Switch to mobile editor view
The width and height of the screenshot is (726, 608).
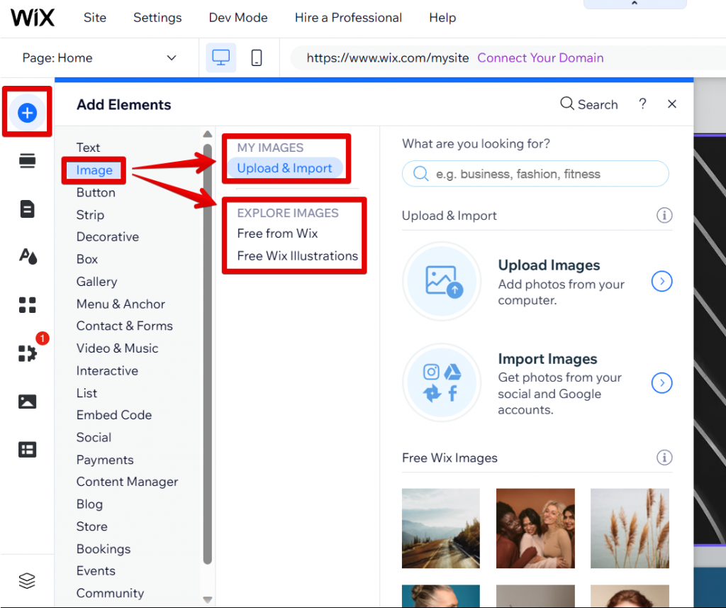257,57
